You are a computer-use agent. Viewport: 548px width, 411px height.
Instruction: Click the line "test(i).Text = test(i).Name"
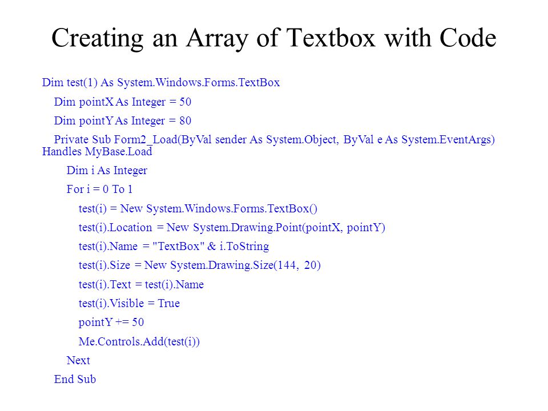pos(141,284)
